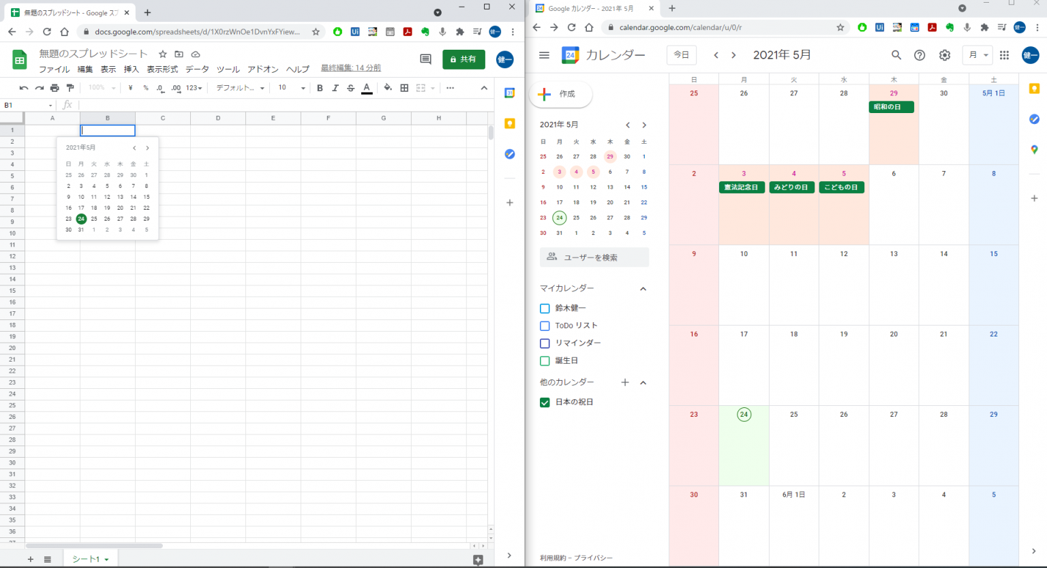Toggle Calendar main menu hamburger
The width and height of the screenshot is (1047, 568).
(x=544, y=55)
